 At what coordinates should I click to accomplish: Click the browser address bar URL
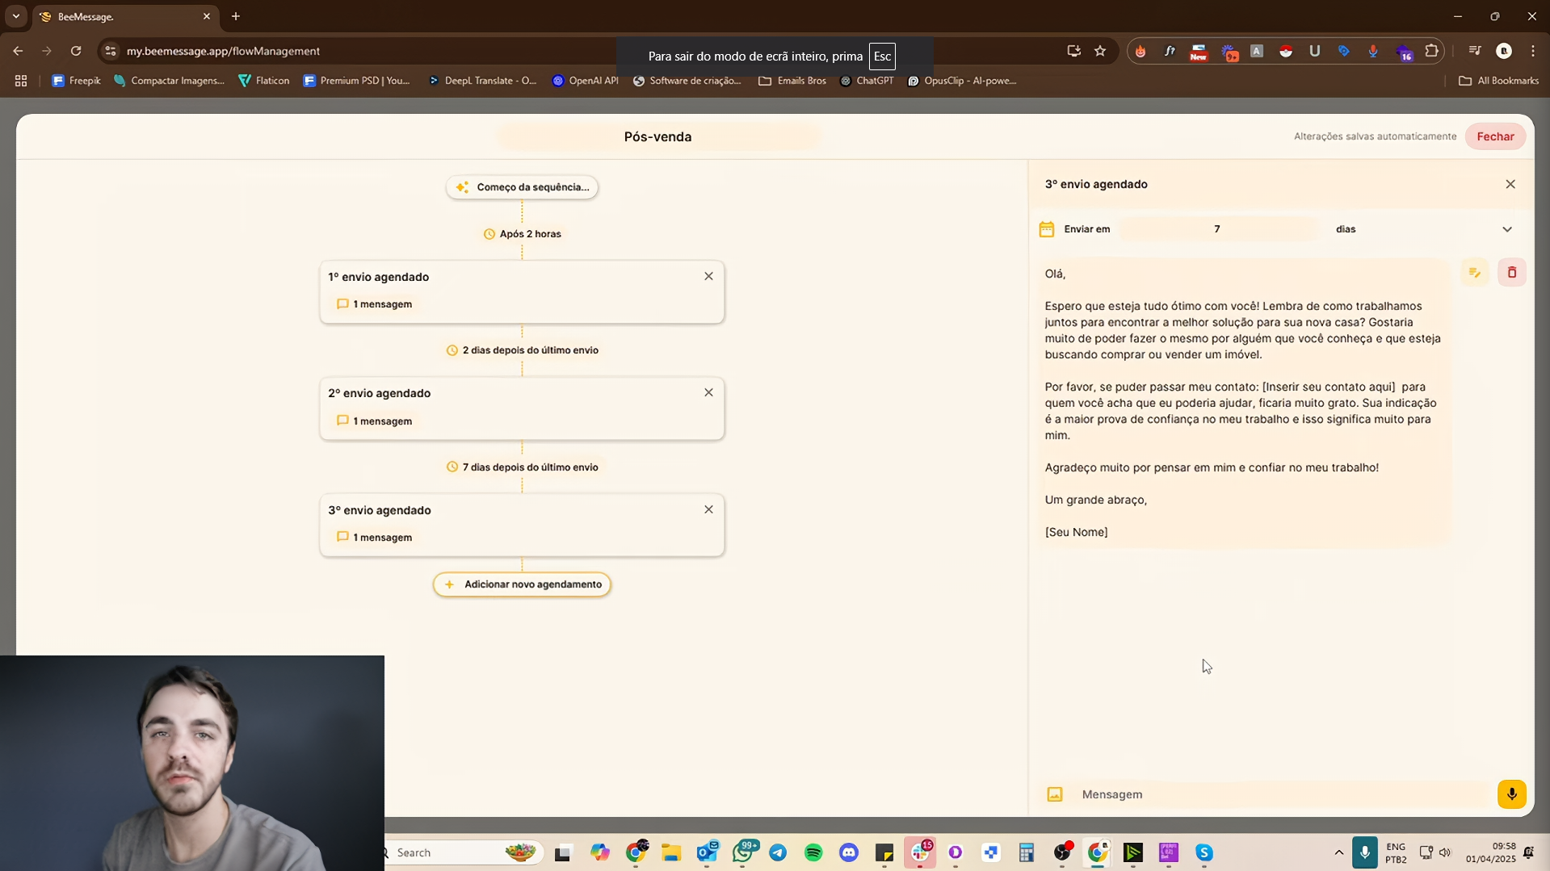click(x=223, y=51)
